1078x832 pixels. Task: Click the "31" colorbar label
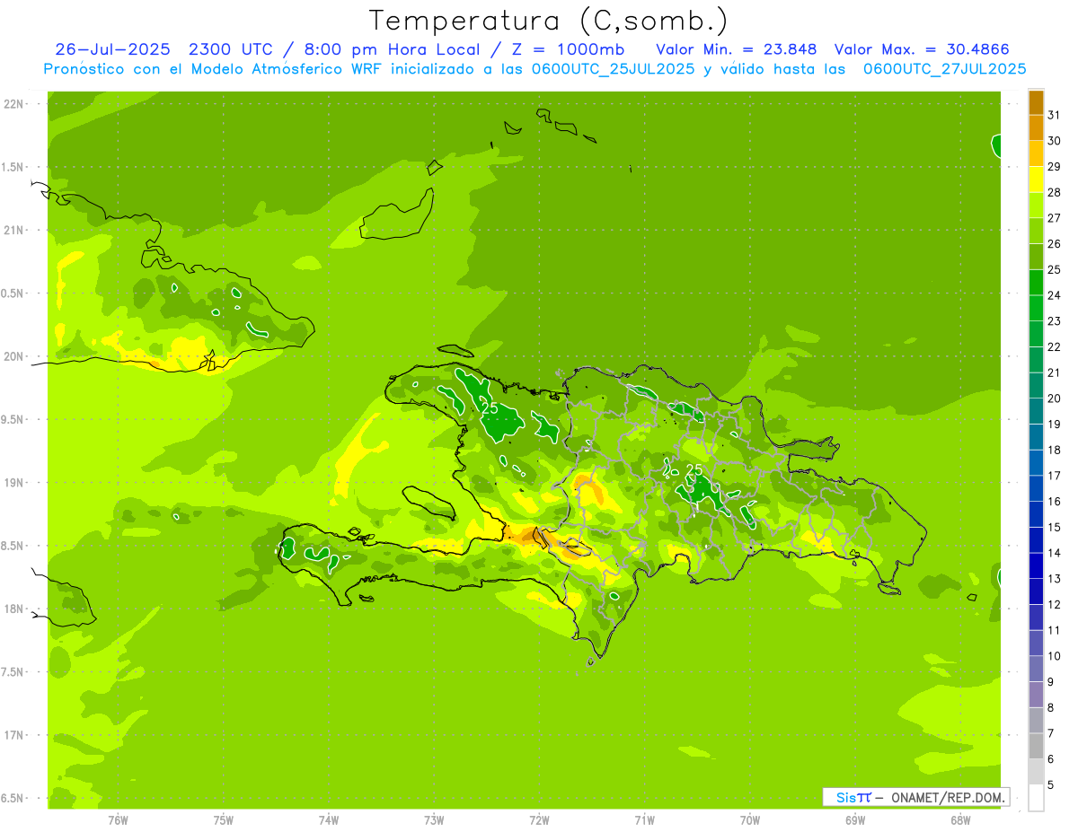(1054, 115)
